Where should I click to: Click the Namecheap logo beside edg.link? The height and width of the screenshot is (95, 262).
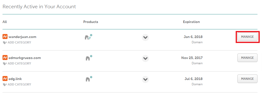5,79
